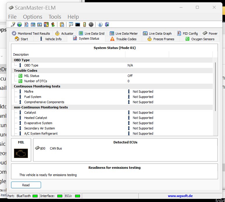Select the Heated Catalyst row

[112, 118]
